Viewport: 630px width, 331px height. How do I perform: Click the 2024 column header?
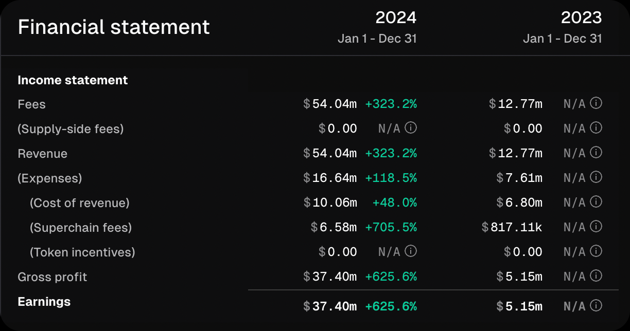(395, 18)
